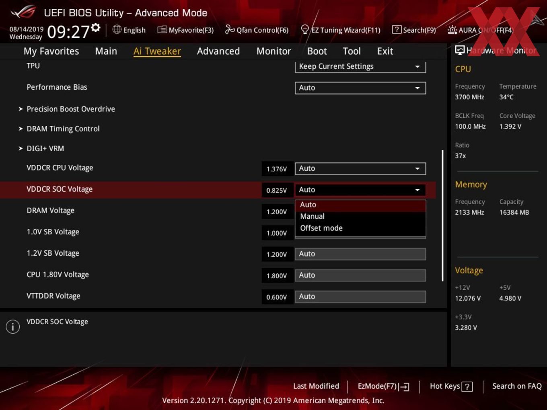The height and width of the screenshot is (410, 547).
Task: Launch EZ Tuning Wizard(F11) label
Action: (345, 30)
